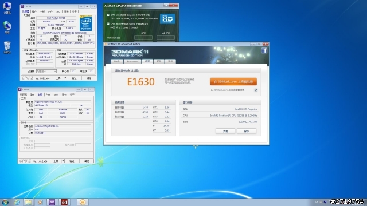Screen dimensions: 367x206
Task: Open the Computer desktop icon
Action: tap(7, 7)
